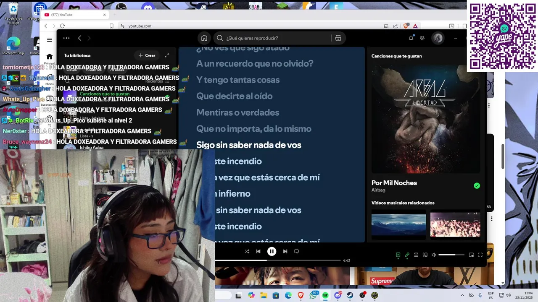The image size is (538, 302).
Task: Toggle shuffle in Spotify player
Action: click(247, 251)
